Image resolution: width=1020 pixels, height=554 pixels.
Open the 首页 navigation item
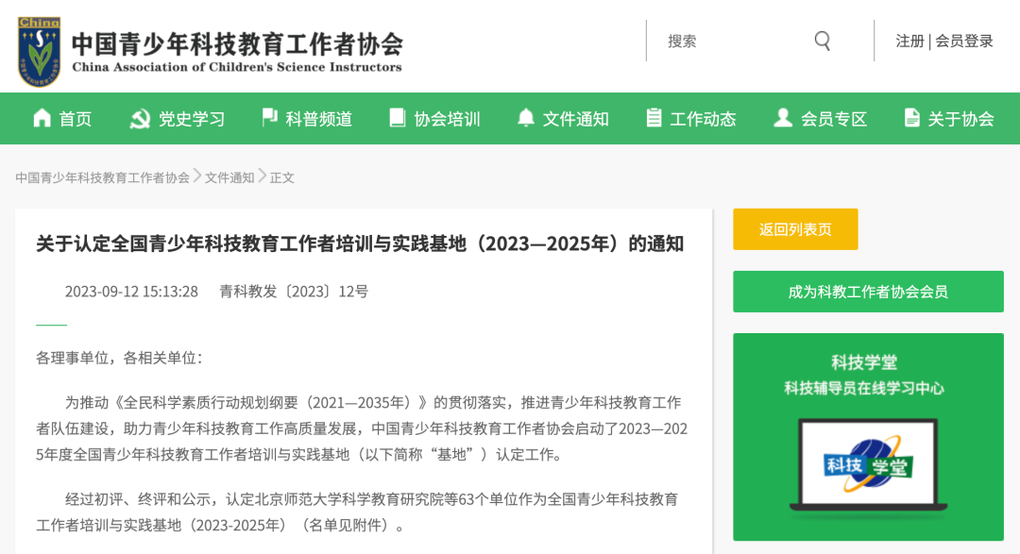[x=76, y=119]
